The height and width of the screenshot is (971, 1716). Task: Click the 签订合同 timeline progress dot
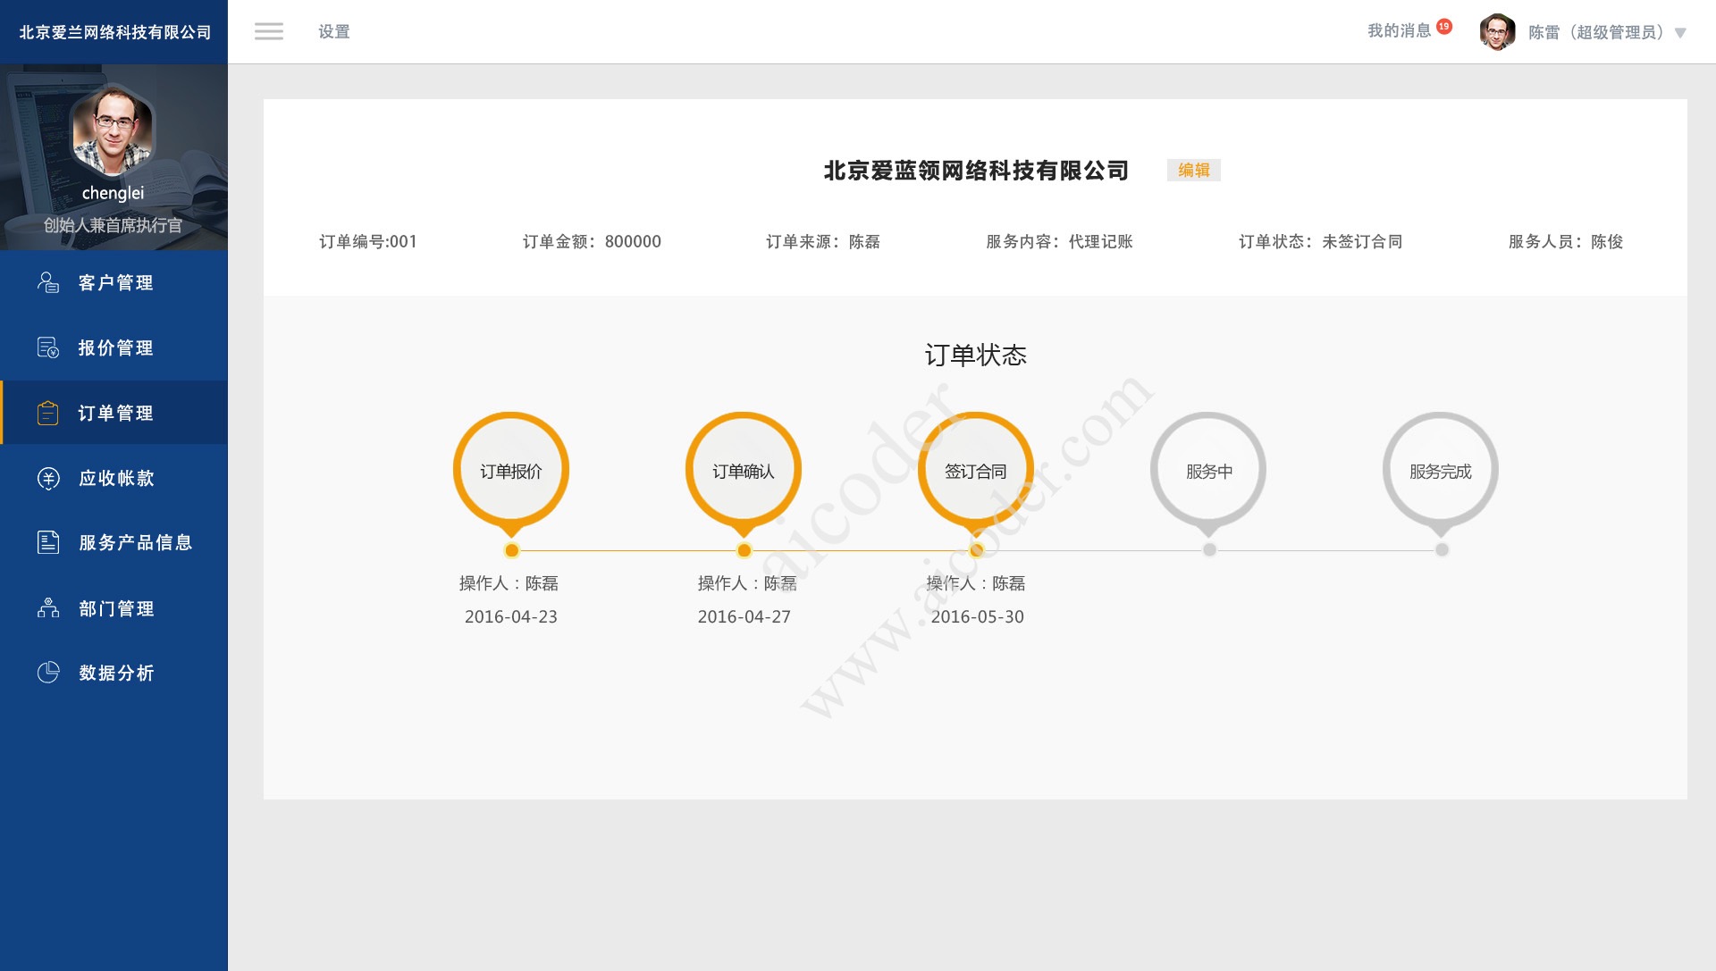[976, 550]
